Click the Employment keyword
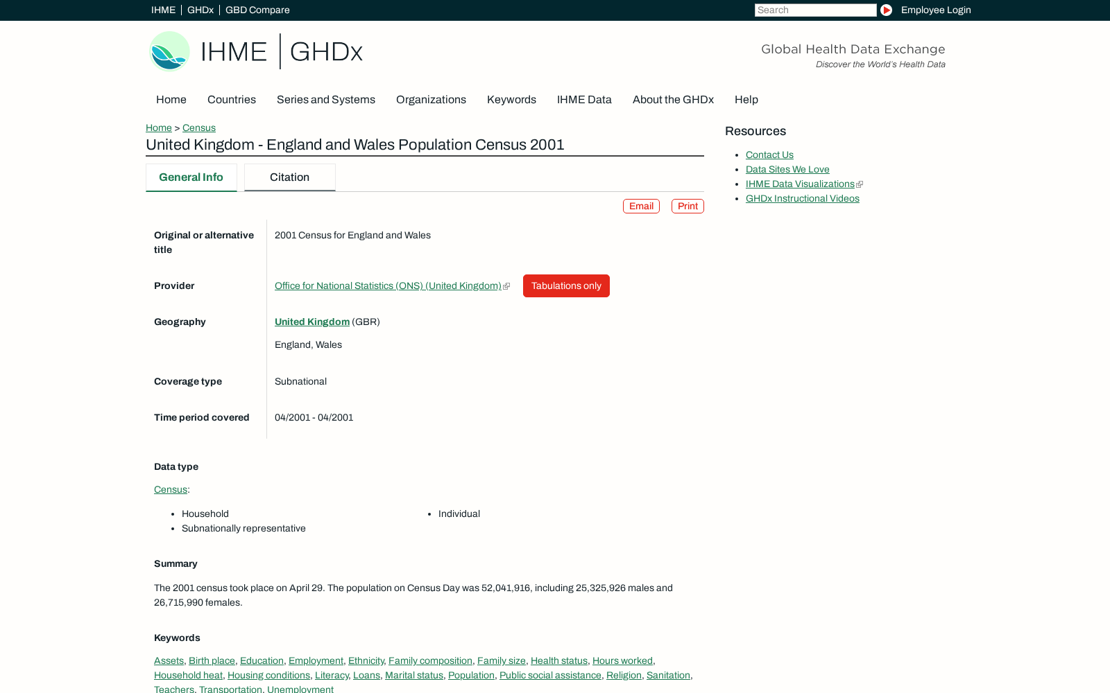 (316, 661)
